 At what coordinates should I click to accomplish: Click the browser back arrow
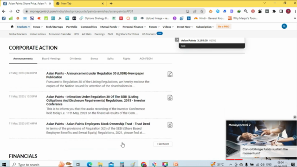[x=4, y=11]
